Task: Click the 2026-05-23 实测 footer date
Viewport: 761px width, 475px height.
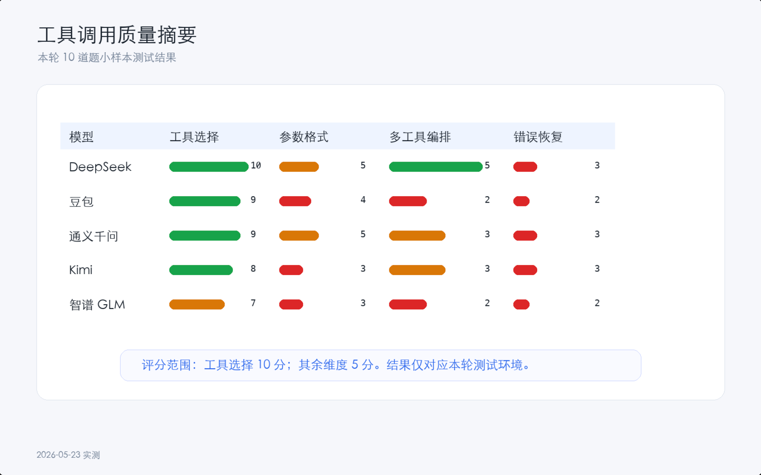Action: pos(68,455)
